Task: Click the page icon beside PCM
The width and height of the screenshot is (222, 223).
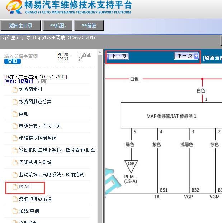Action: (15, 187)
